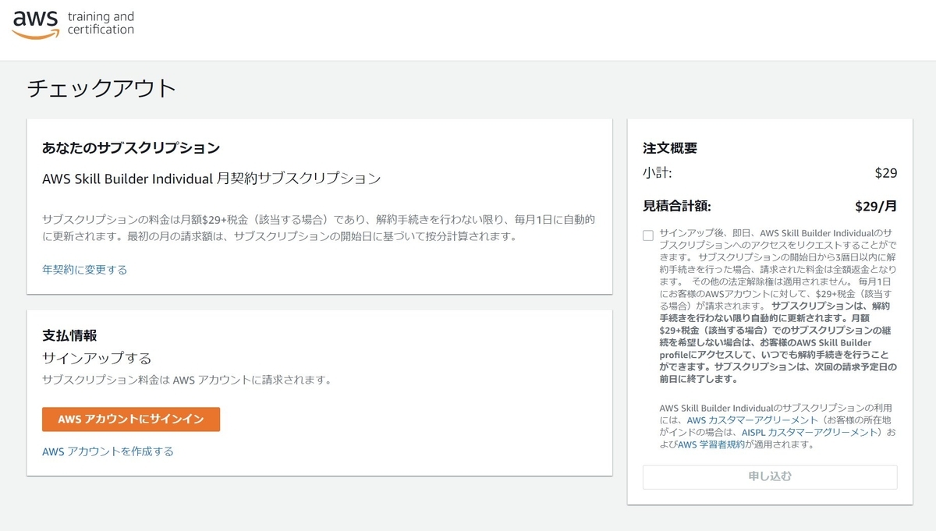Select the AWS Skill Builder Individual 月契約サブスクリプション title
The width and height of the screenshot is (936, 531).
coord(211,179)
